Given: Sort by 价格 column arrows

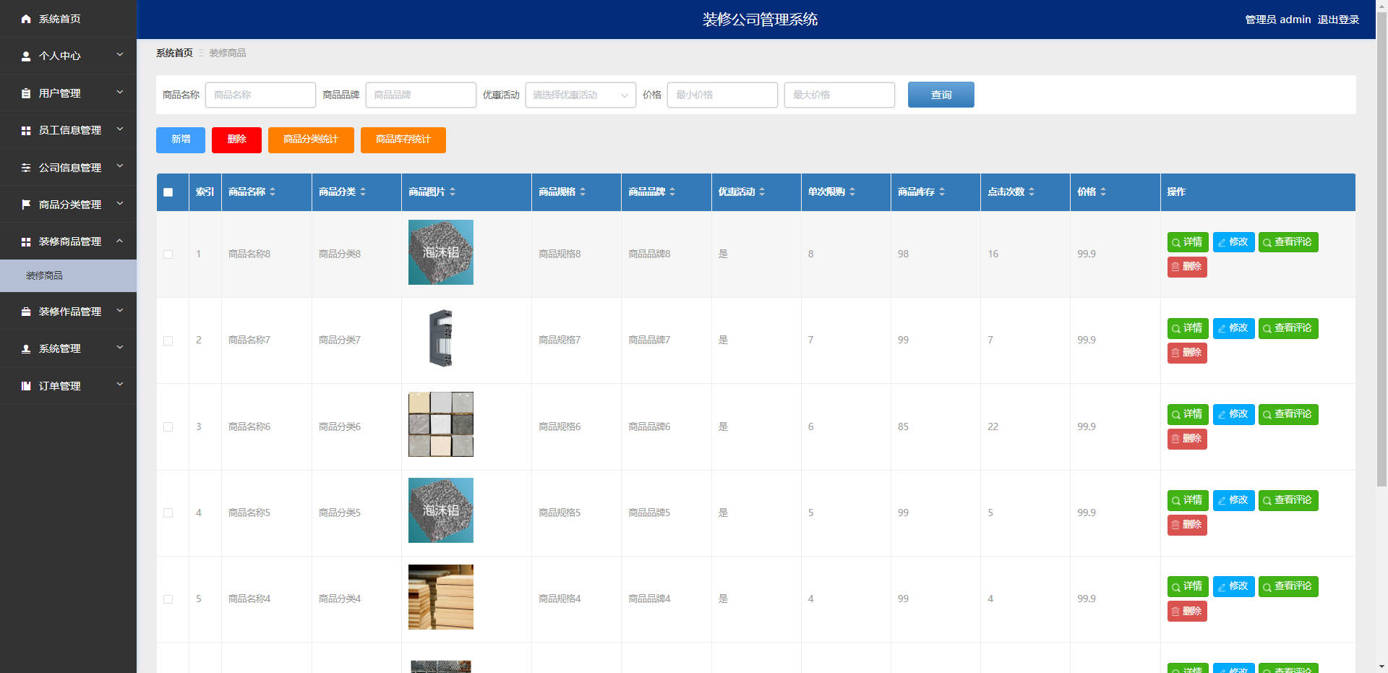Looking at the screenshot, I should [x=1103, y=192].
